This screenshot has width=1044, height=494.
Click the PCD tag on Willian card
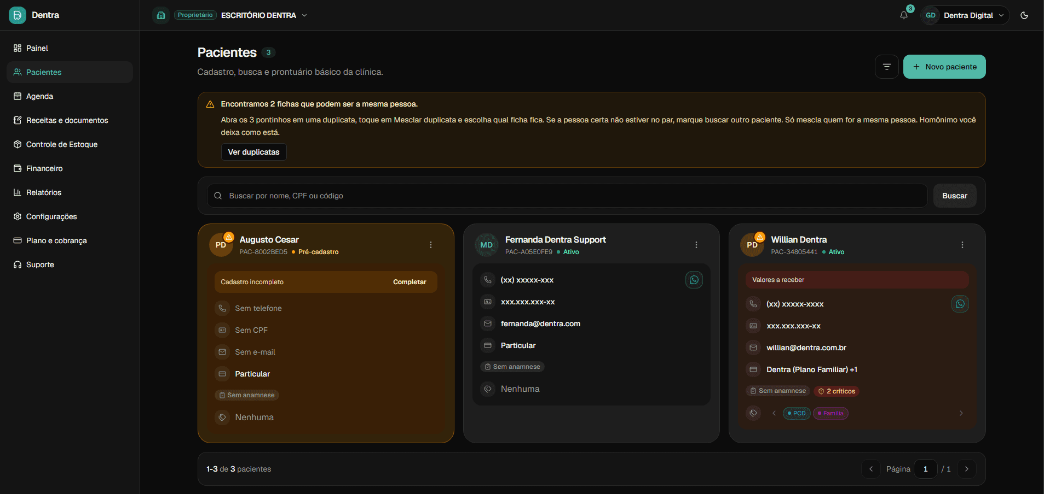tap(797, 413)
